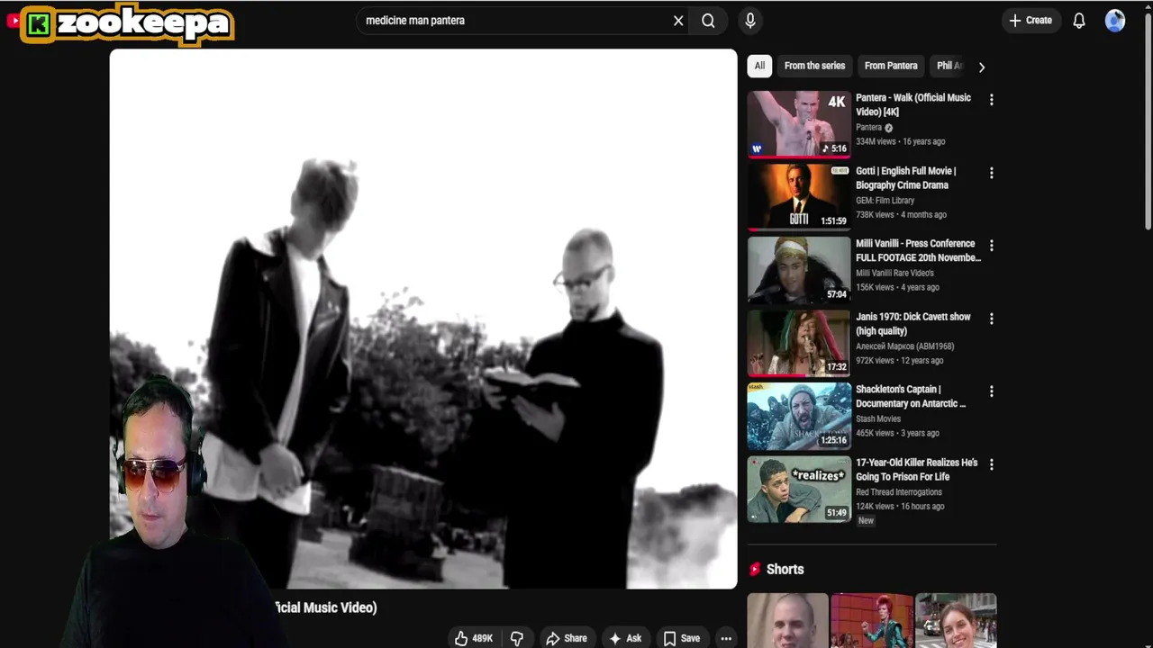The width and height of the screenshot is (1153, 648).
Task: Open the notifications bell
Action: [x=1079, y=21]
